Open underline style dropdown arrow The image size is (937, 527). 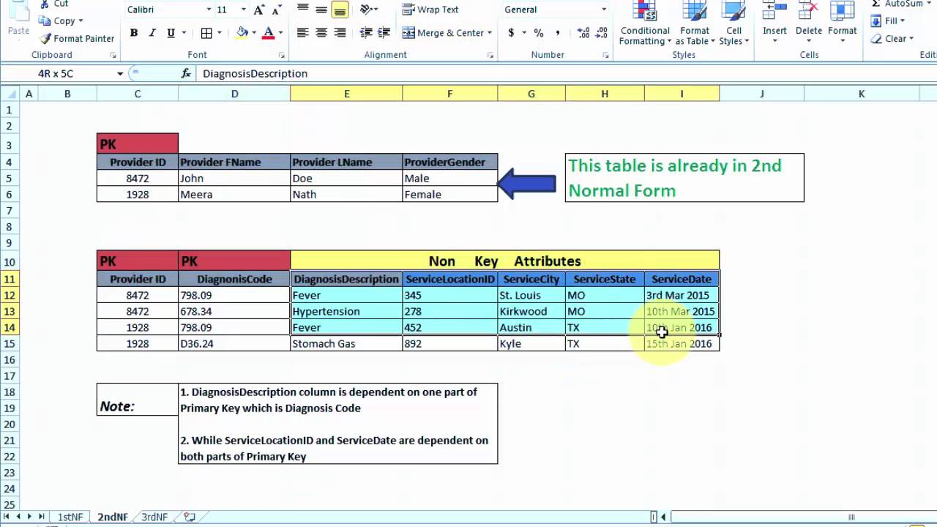click(184, 33)
